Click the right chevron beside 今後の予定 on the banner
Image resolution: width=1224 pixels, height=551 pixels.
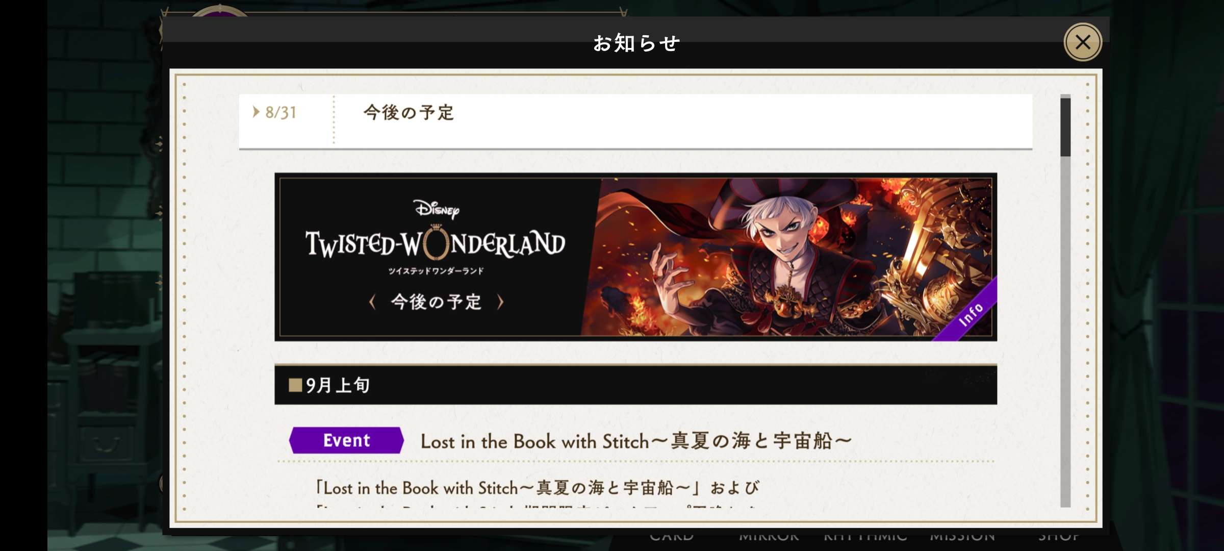coord(500,302)
